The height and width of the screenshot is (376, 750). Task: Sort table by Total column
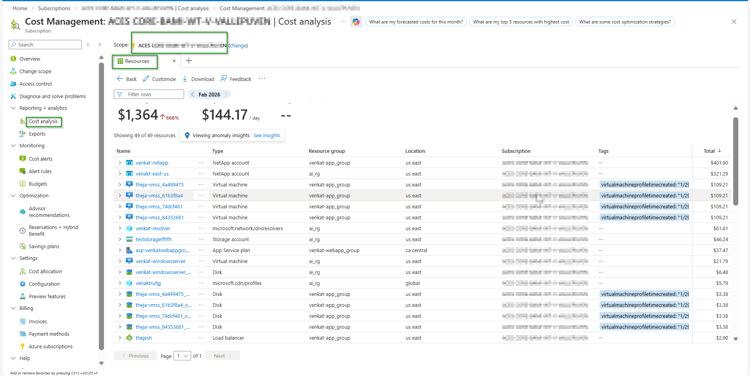[x=712, y=151]
